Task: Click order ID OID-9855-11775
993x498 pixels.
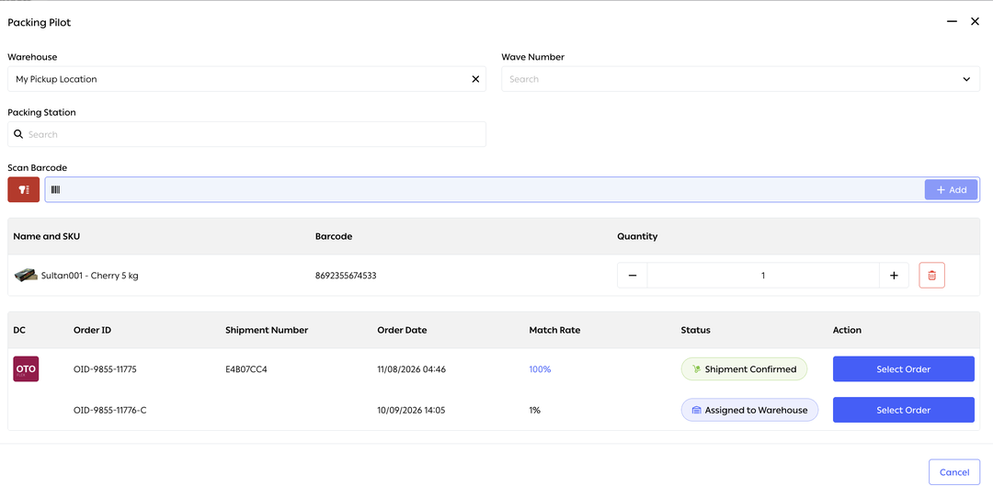Action: tap(105, 369)
